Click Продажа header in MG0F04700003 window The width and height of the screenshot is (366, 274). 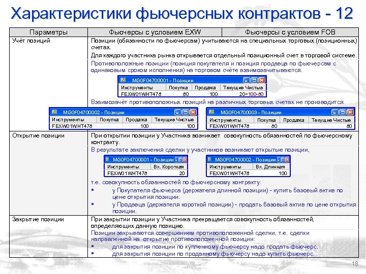click(294, 120)
